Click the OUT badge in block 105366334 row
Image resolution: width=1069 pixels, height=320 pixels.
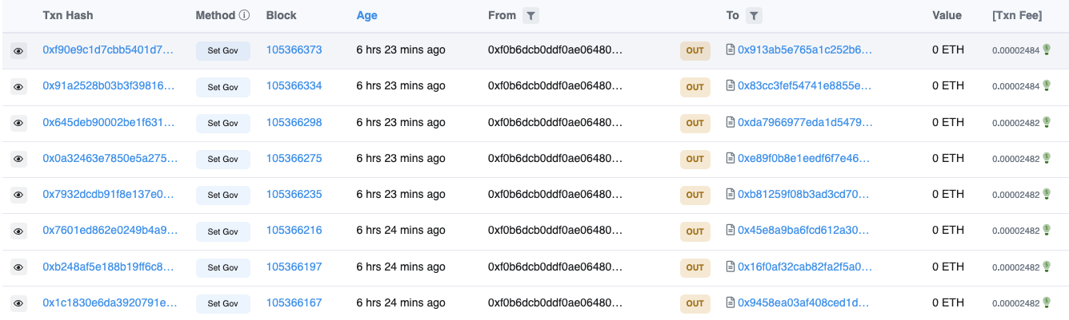pos(695,86)
